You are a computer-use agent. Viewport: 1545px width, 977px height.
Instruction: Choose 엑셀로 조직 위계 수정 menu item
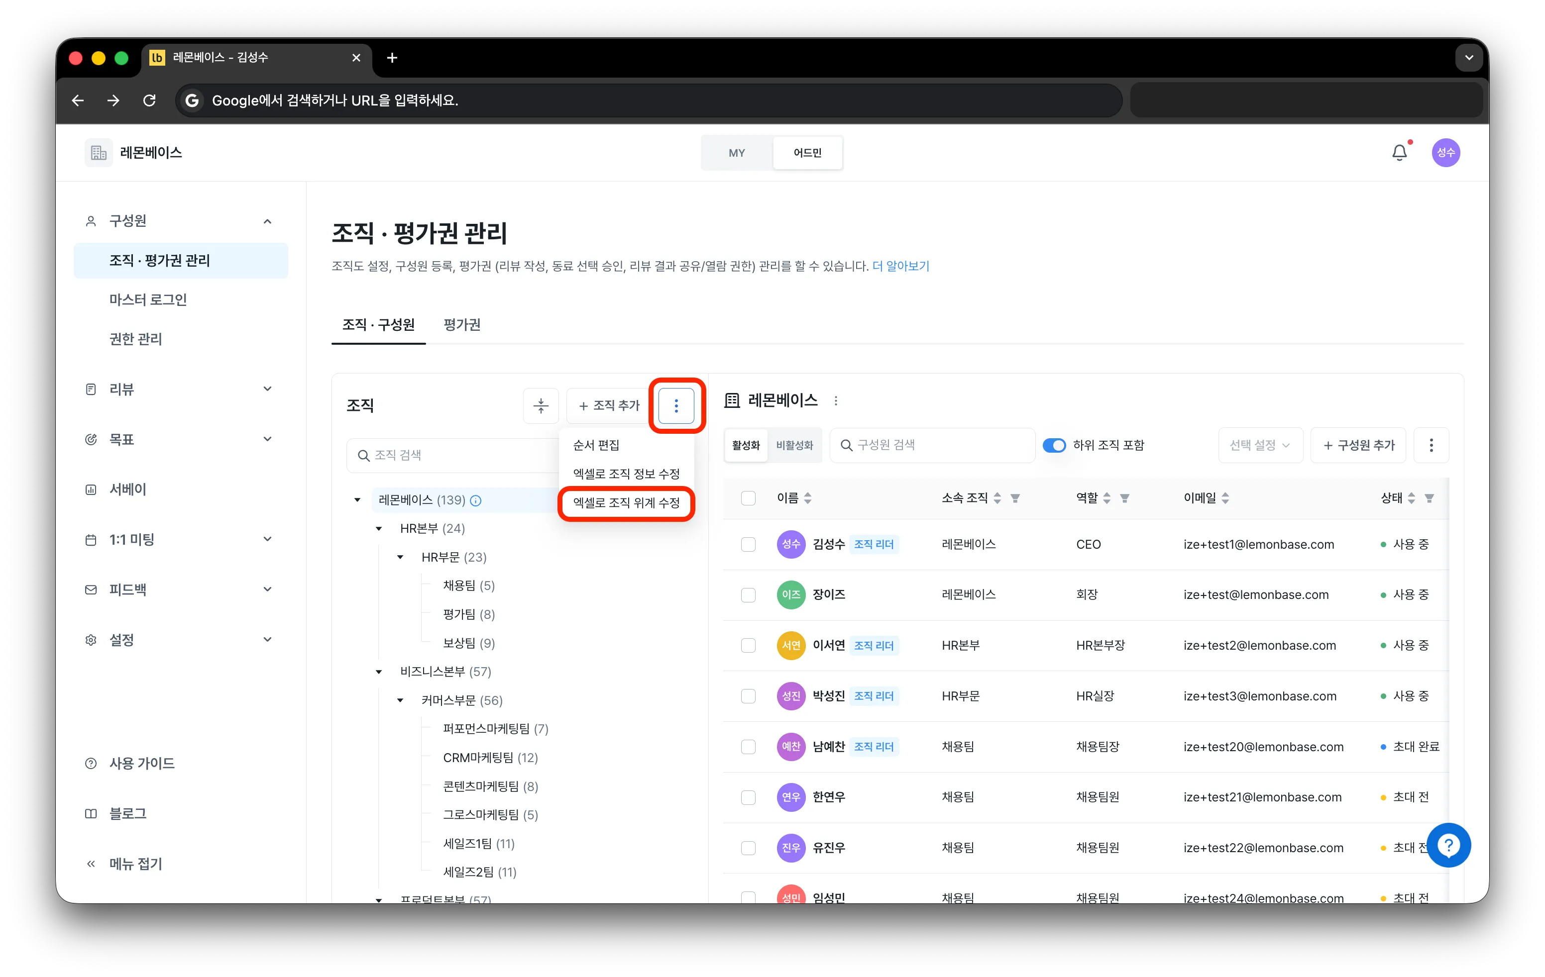point(626,502)
